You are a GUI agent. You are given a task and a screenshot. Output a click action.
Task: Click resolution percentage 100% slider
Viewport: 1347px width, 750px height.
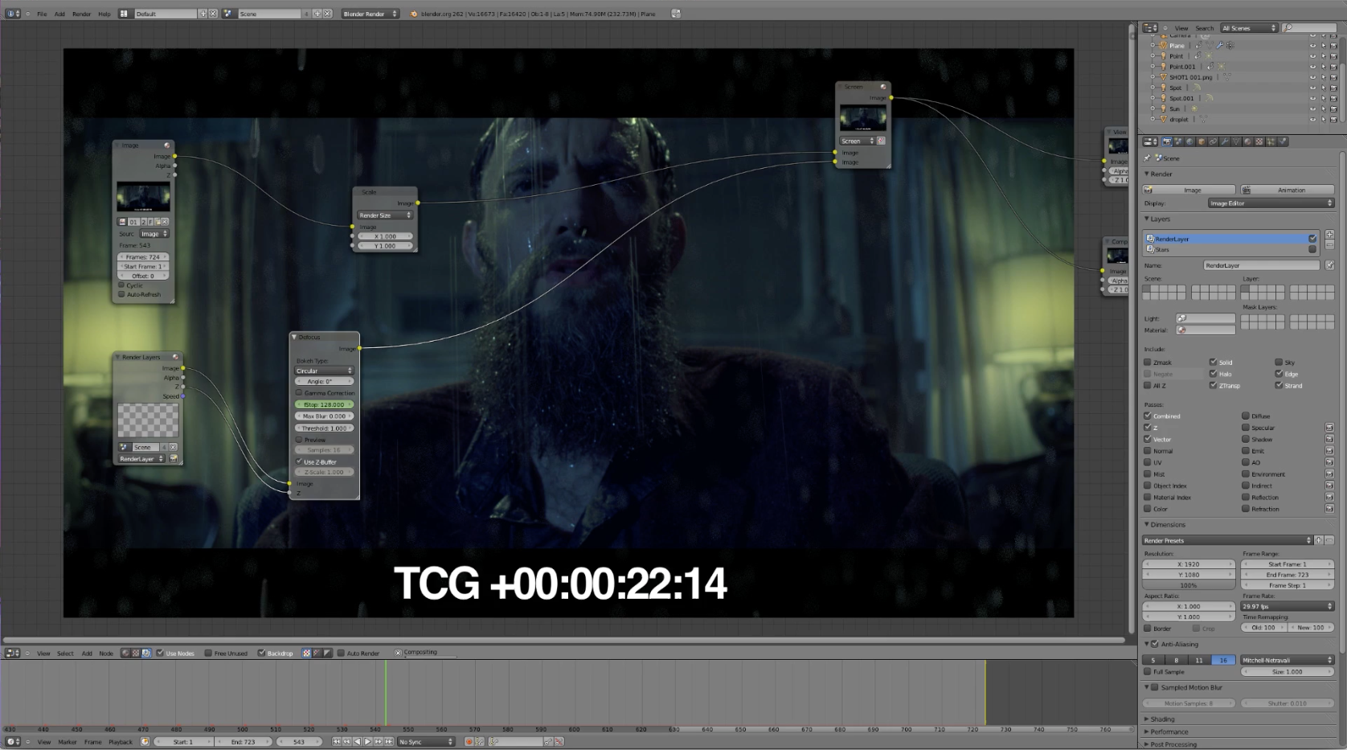tap(1189, 585)
